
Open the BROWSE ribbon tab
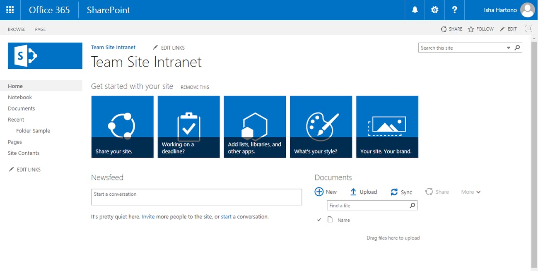pos(17,29)
